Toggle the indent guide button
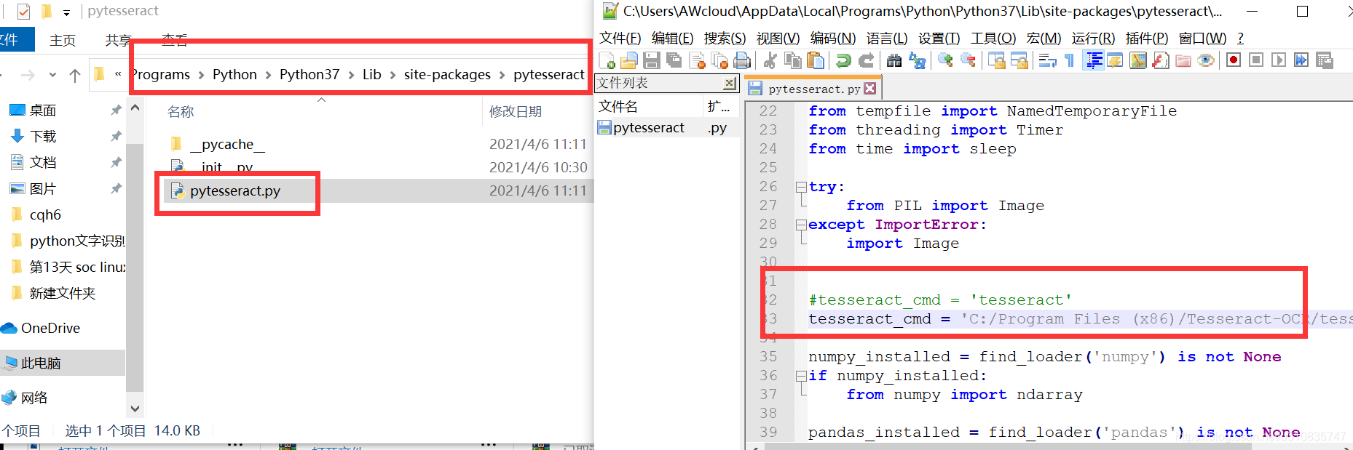 coord(1093,60)
